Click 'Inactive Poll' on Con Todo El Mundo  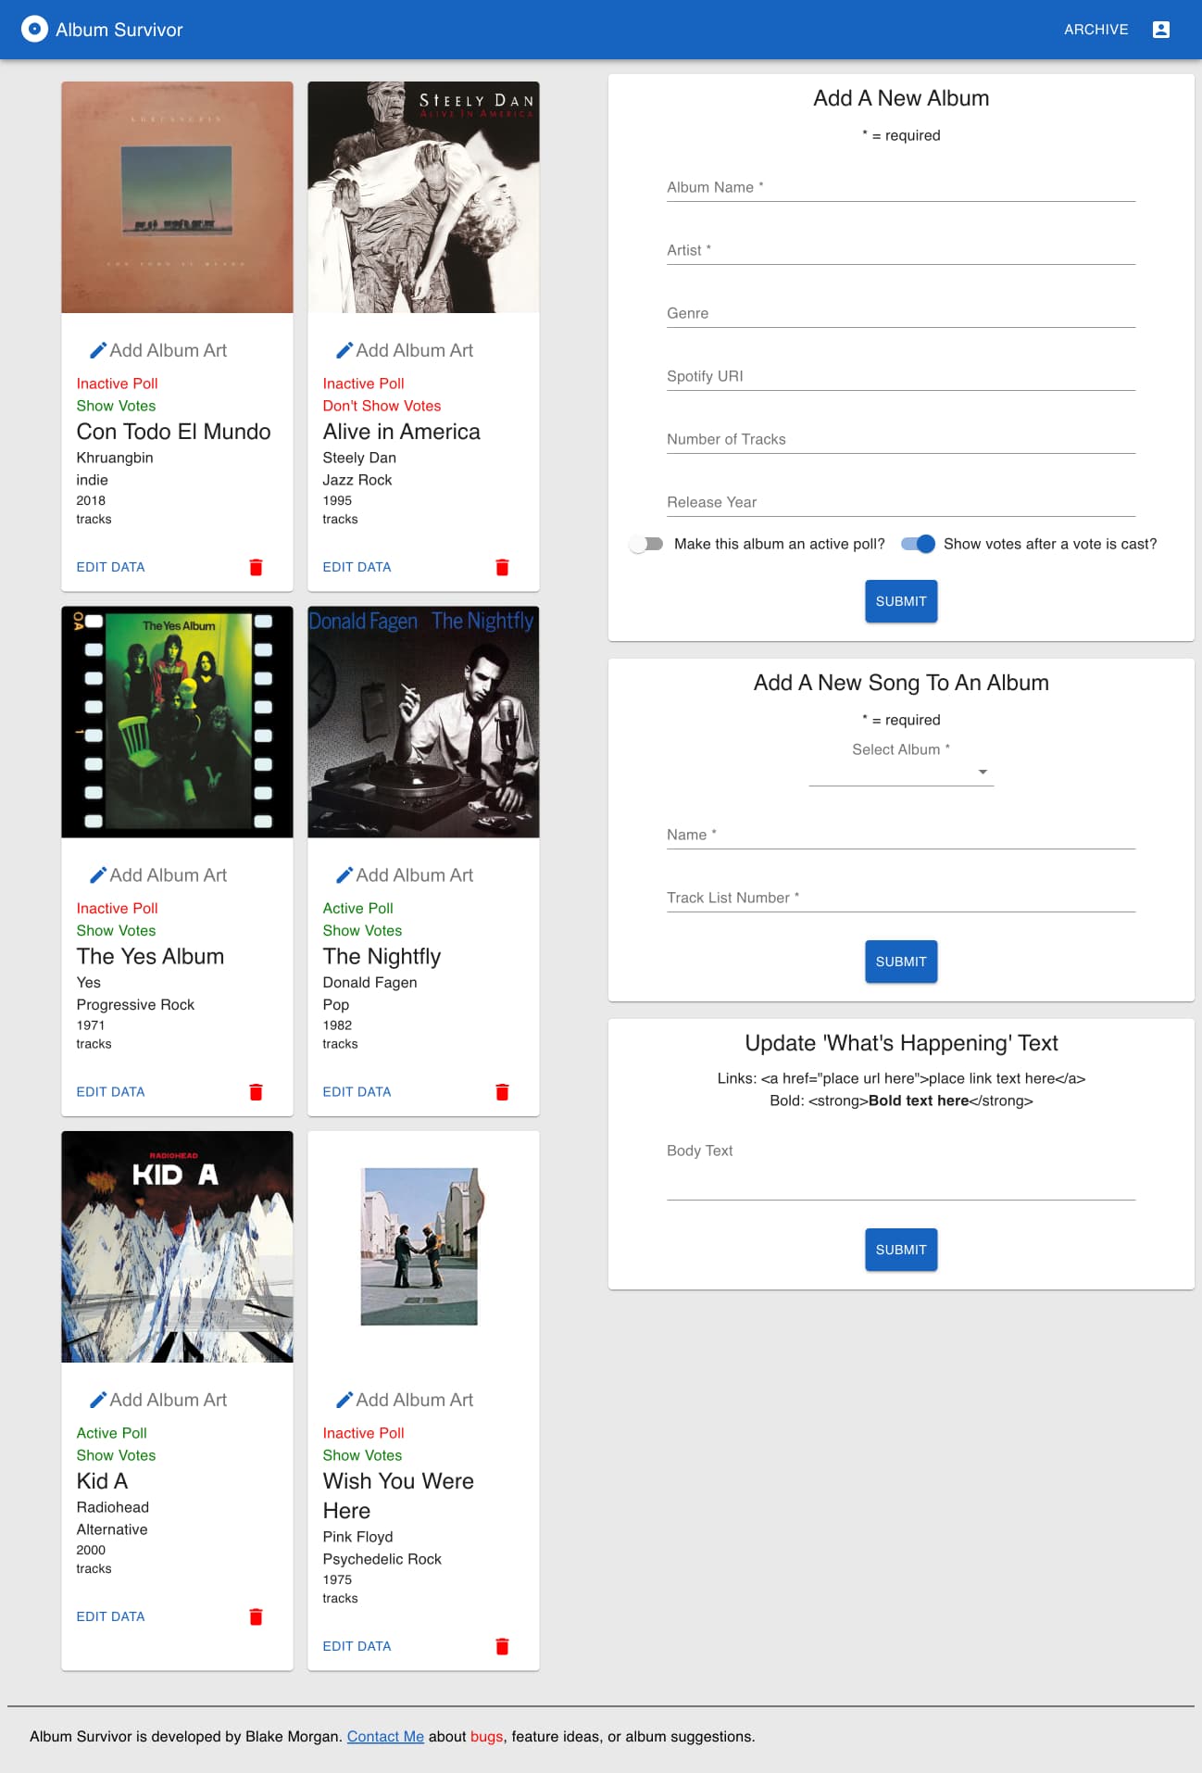click(x=117, y=384)
